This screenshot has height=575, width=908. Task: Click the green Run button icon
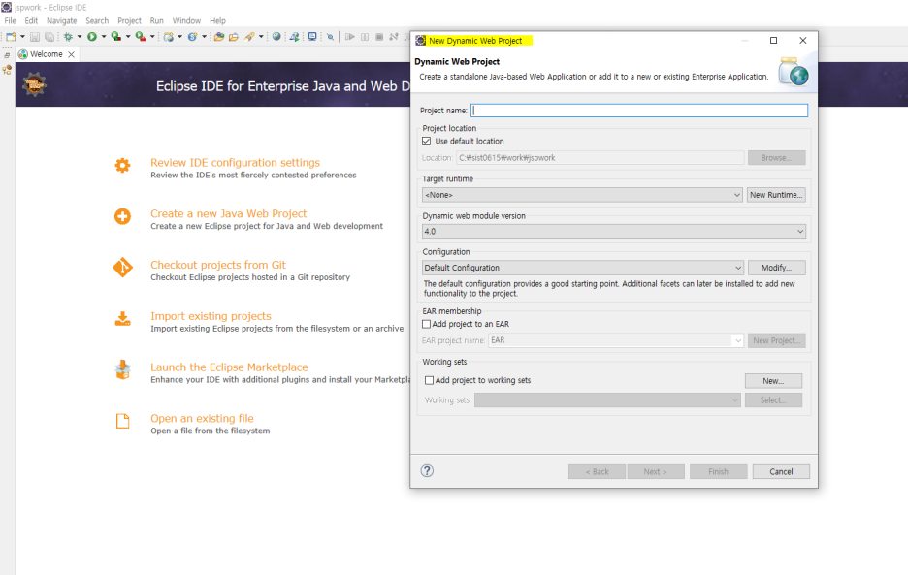(x=91, y=37)
